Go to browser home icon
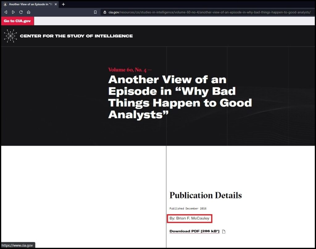316x249 pixels. tap(29, 12)
